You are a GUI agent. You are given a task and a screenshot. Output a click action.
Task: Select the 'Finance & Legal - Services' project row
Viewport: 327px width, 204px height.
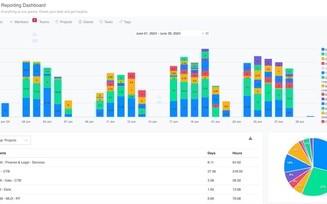129,162
